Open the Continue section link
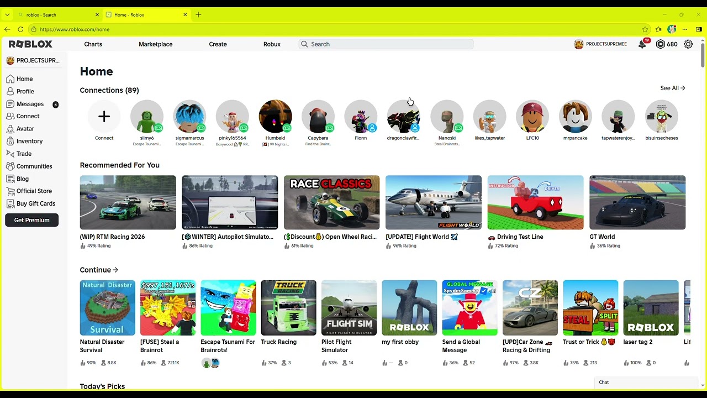707x398 pixels. (x=99, y=270)
